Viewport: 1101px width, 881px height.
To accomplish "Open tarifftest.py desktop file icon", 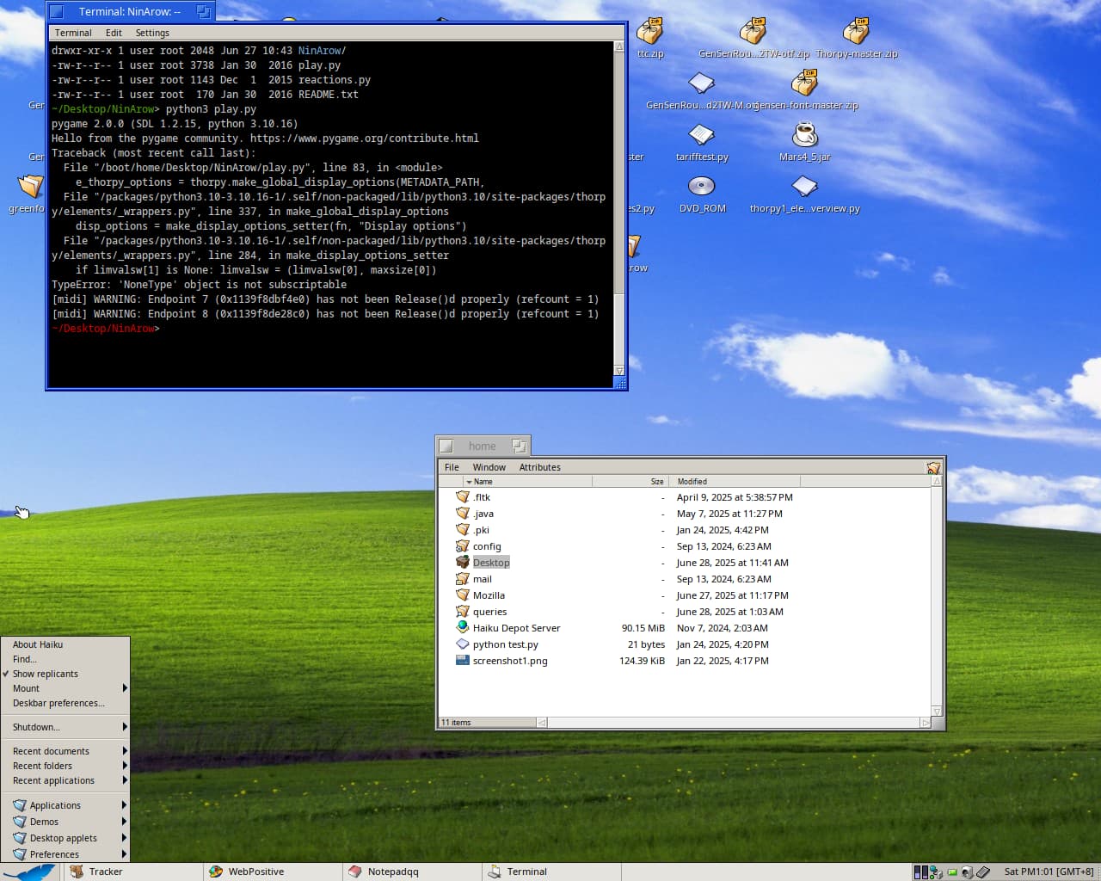I will [x=702, y=135].
